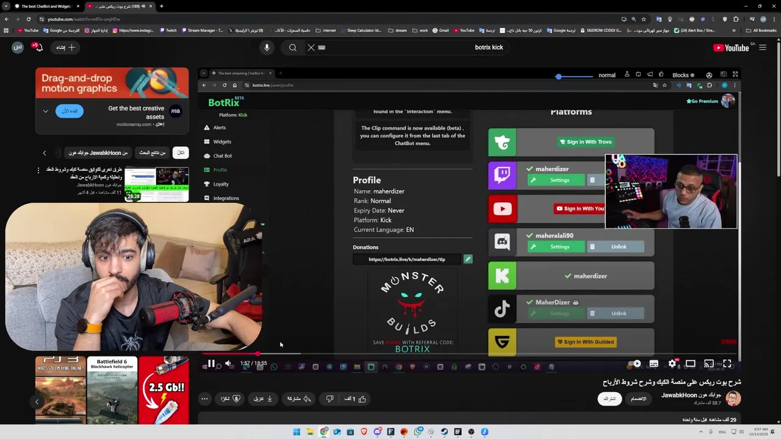
Task: Collapse the ad card chevron
Action: [x=45, y=111]
